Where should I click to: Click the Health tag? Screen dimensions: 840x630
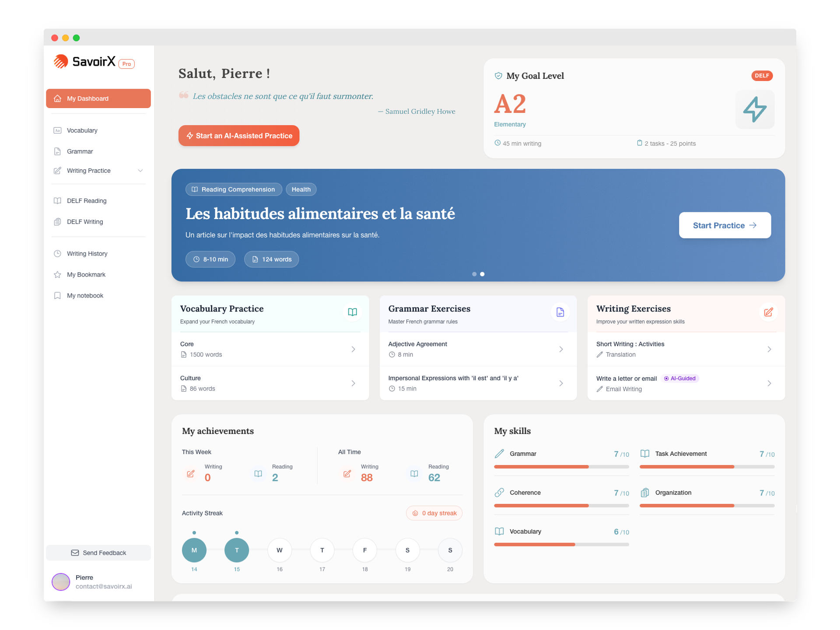pos(301,189)
